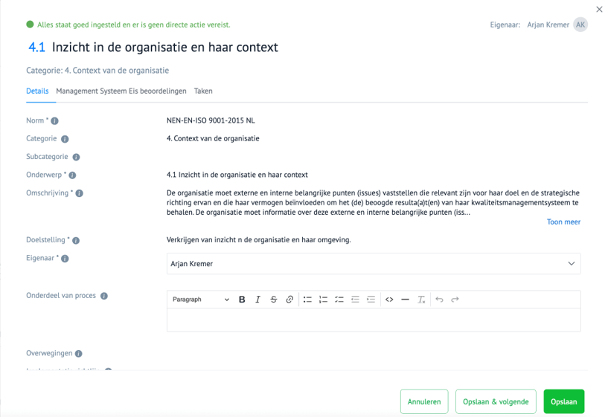Open the Taken tab
The image size is (608, 417).
point(203,91)
